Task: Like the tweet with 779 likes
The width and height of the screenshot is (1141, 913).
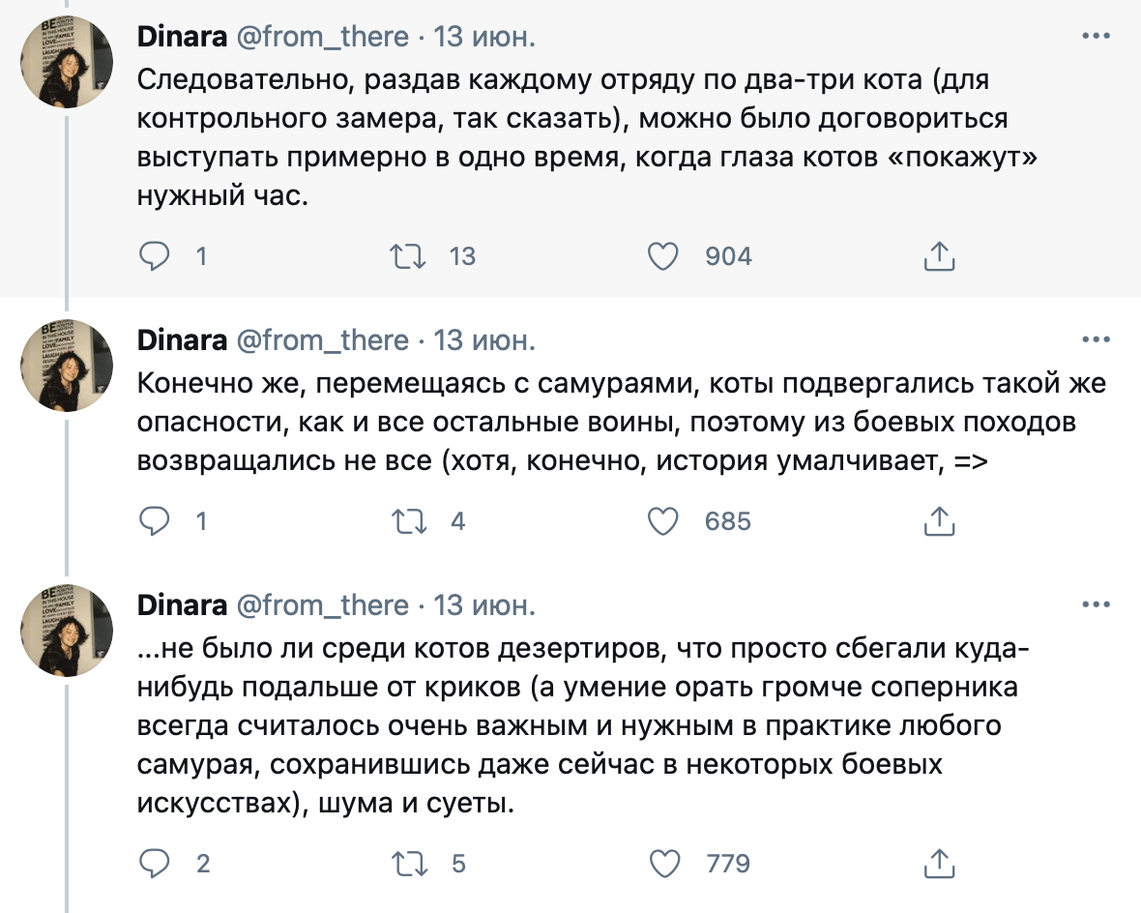Action: 663,864
